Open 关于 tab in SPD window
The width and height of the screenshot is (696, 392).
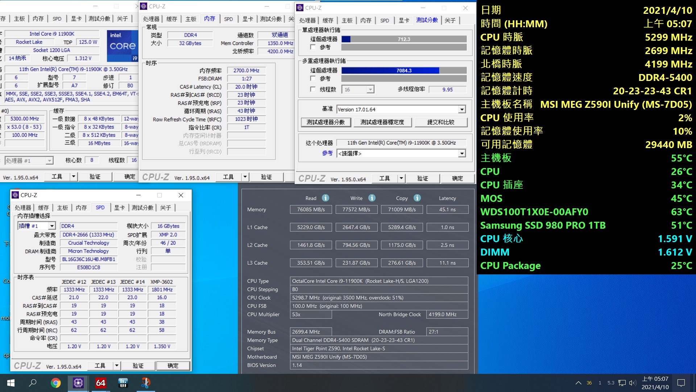click(x=166, y=207)
